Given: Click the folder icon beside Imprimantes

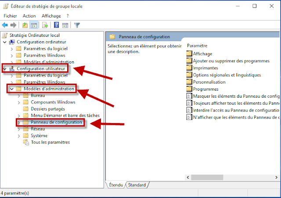Looking at the screenshot, I should point(189,67).
